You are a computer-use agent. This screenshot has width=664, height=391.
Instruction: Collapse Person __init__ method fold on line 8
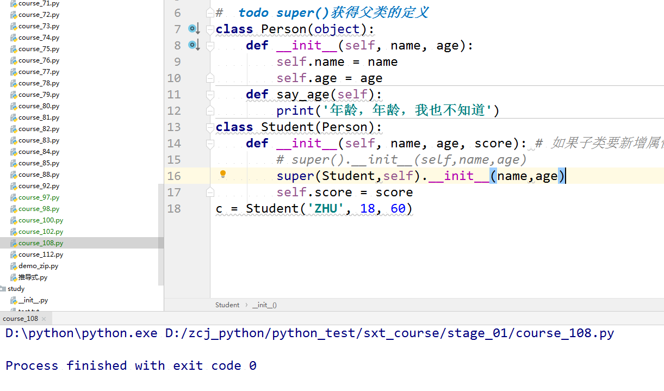[210, 45]
